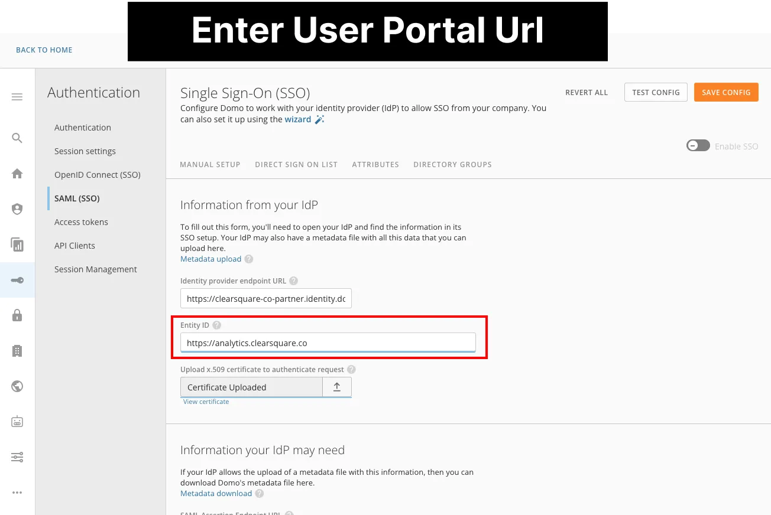771x515 pixels.
Task: Switch to the Direct Sign On List tab
Action: (296, 165)
